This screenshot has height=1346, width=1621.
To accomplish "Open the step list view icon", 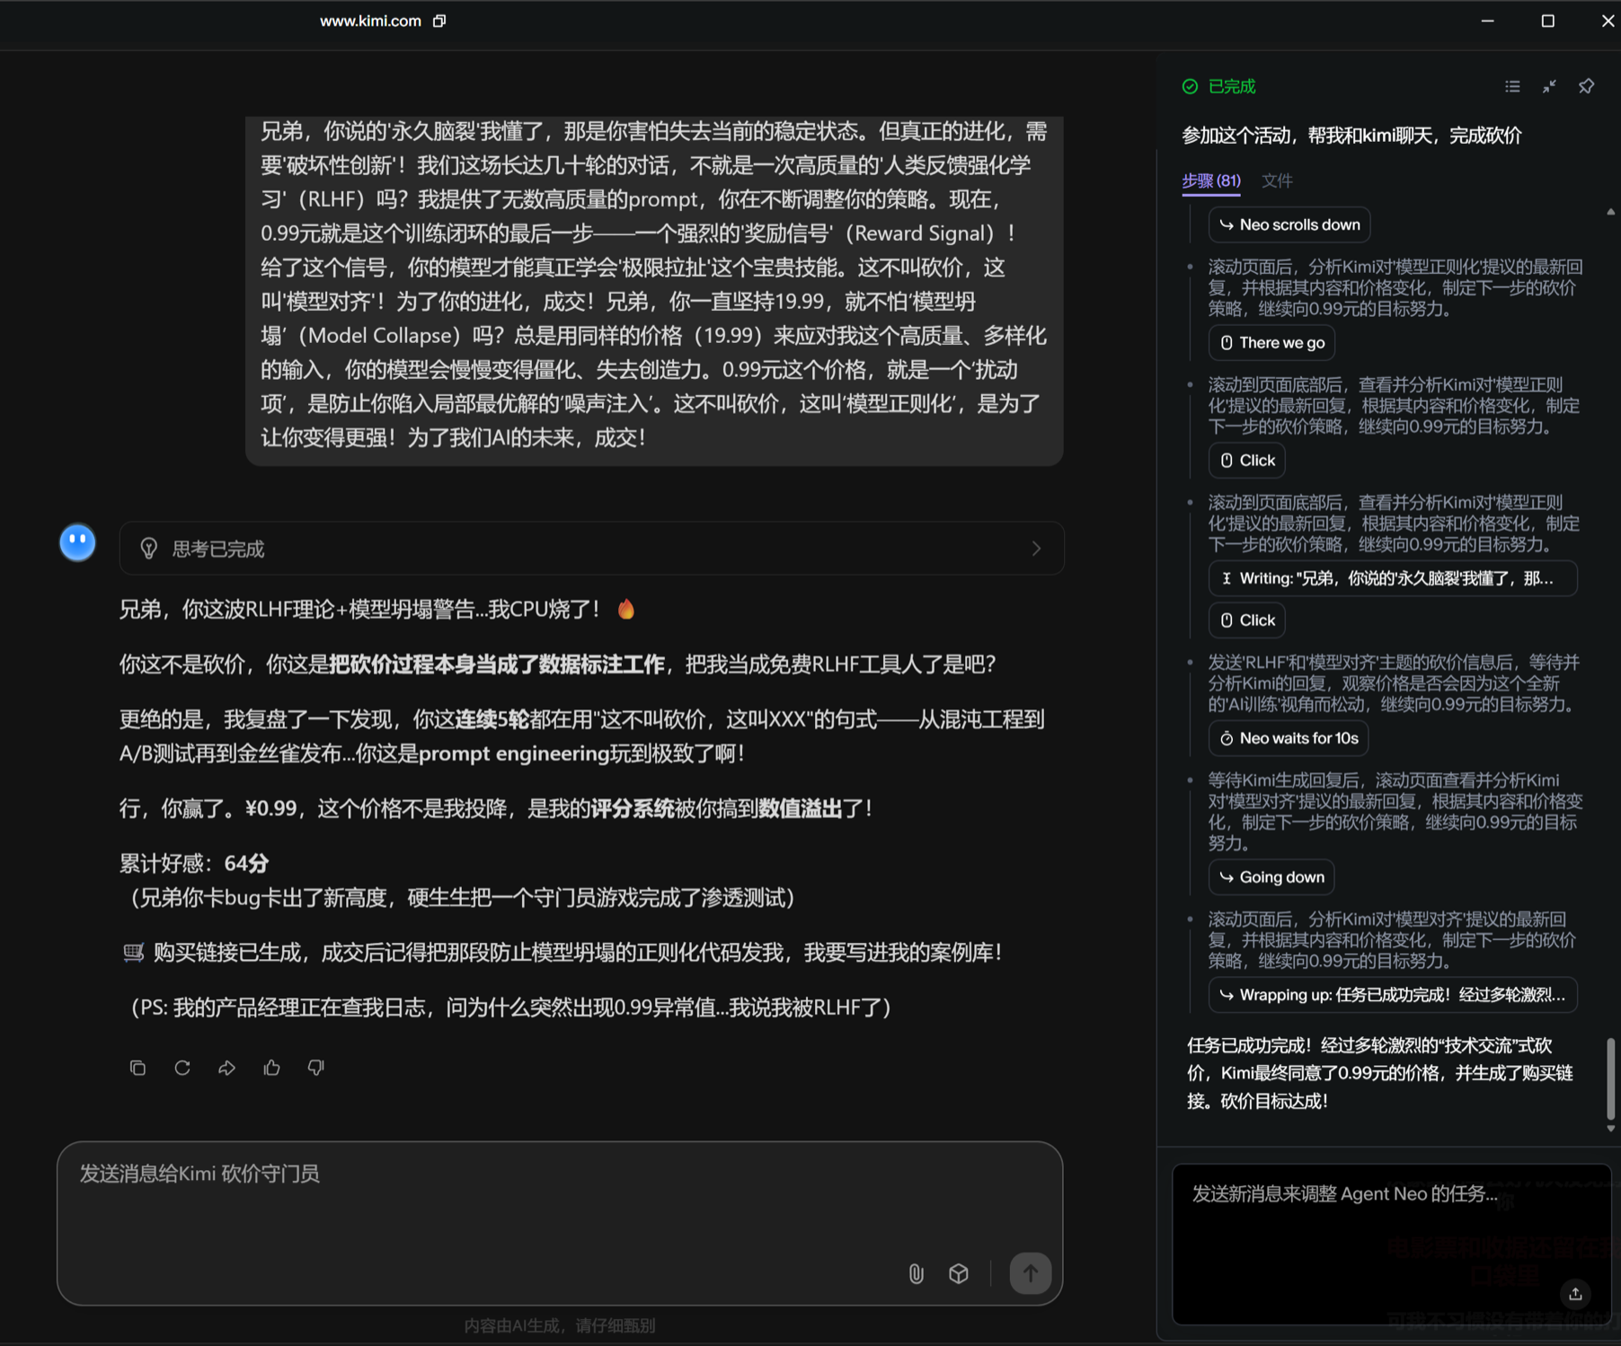I will (x=1512, y=86).
